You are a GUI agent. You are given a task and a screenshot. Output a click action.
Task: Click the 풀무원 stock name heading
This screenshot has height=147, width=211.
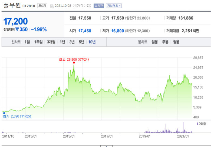pos(12,5)
